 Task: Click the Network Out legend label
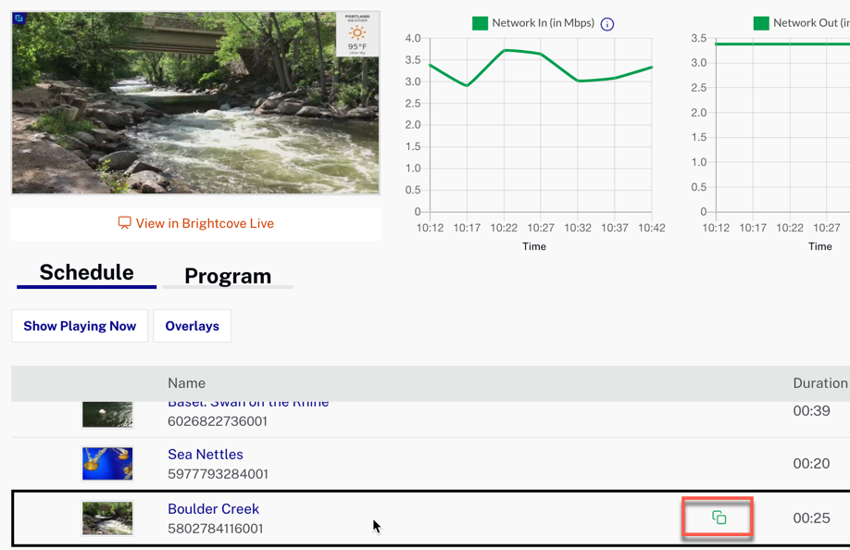(x=811, y=23)
